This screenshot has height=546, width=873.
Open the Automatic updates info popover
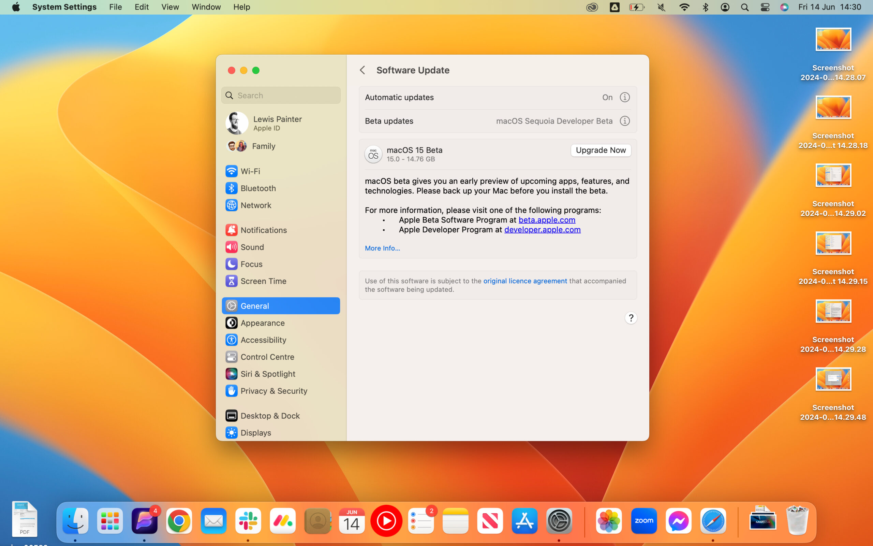[624, 97]
